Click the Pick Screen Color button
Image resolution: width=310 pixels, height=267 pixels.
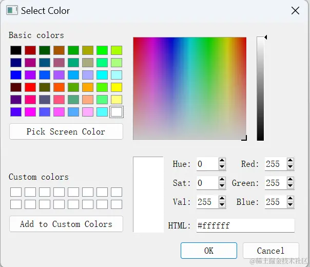pyautogui.click(x=66, y=131)
